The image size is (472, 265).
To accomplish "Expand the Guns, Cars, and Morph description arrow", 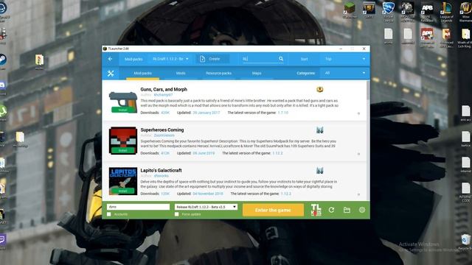I will click(358, 113).
